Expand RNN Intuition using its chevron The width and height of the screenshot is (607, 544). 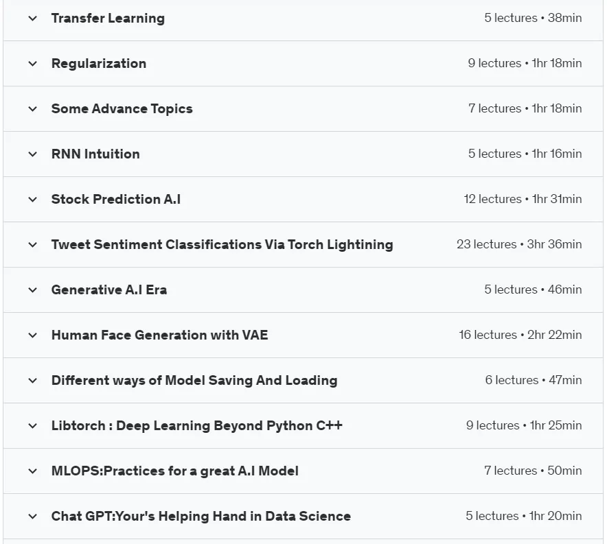(x=33, y=154)
